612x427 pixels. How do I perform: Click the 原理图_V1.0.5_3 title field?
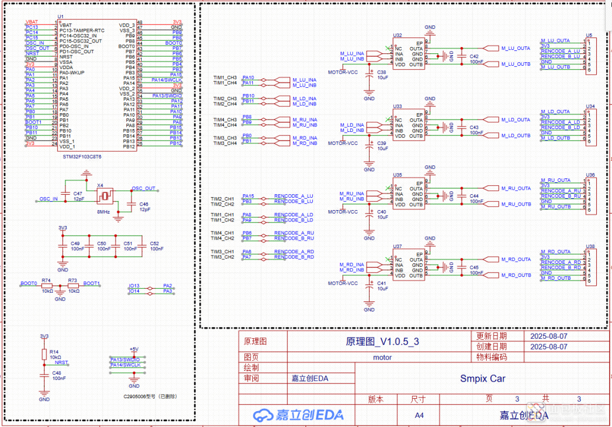(x=379, y=341)
